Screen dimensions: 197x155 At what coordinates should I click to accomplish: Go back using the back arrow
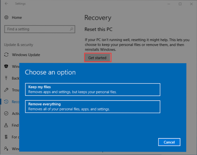pyautogui.click(x=6, y=4)
